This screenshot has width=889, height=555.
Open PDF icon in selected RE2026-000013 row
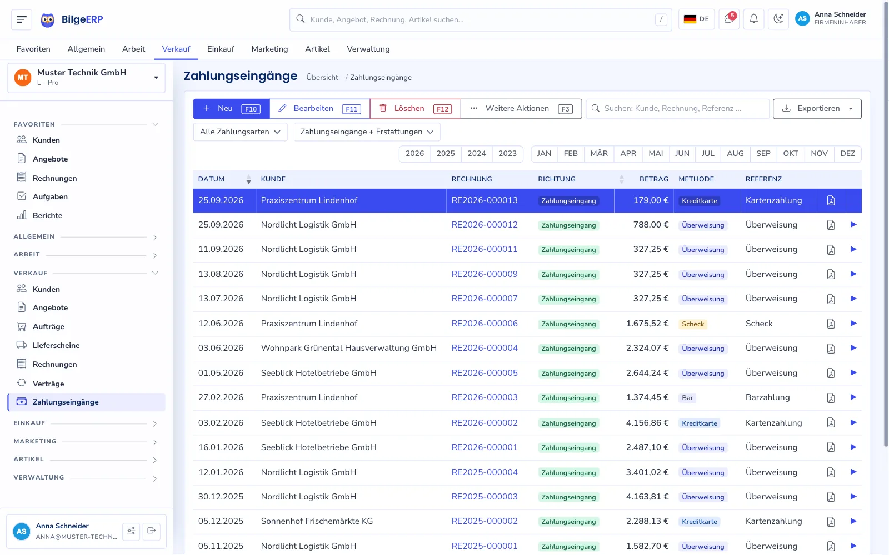tap(831, 200)
